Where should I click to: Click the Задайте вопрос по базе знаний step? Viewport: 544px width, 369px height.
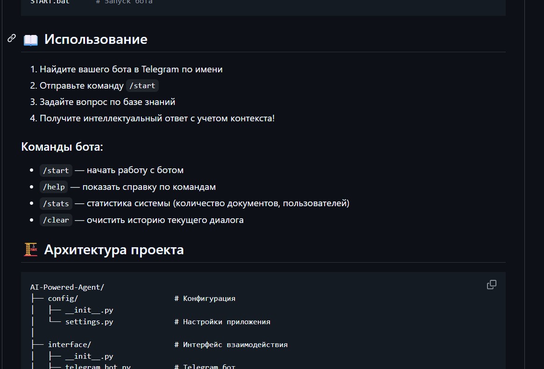click(x=107, y=102)
